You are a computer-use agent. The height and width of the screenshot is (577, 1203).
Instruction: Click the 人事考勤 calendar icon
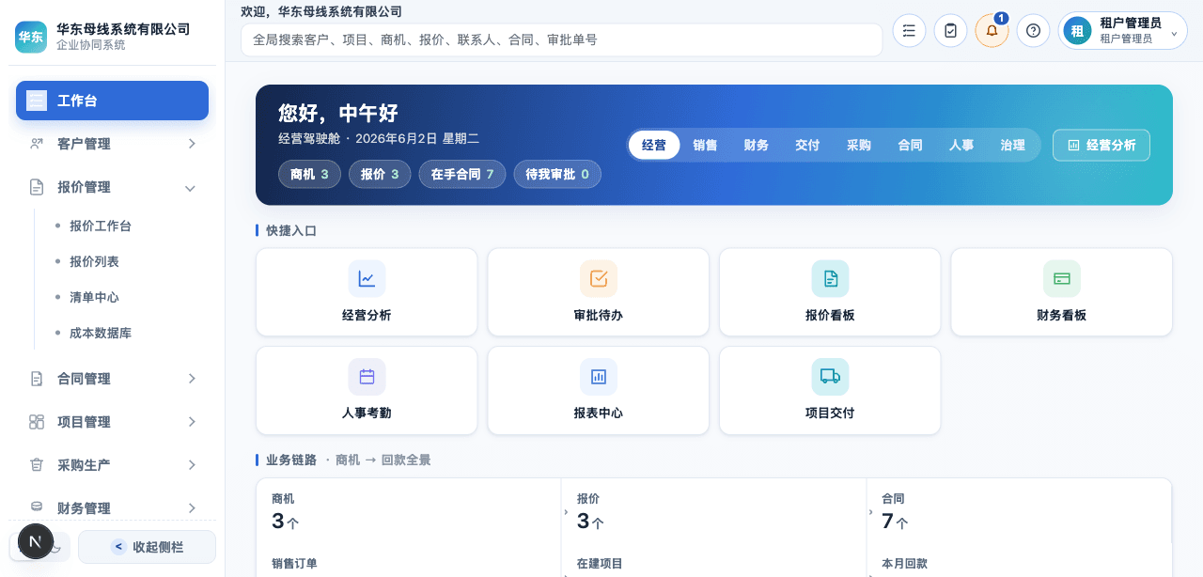[x=367, y=377]
